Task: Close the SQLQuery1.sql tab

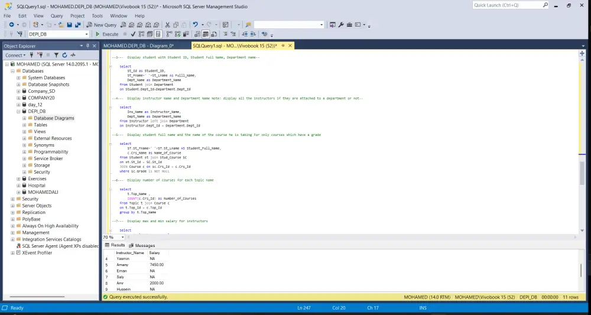Action: tap(290, 46)
